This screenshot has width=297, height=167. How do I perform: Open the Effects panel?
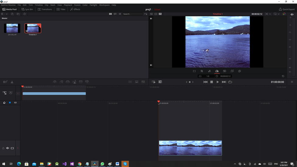[x=75, y=9]
